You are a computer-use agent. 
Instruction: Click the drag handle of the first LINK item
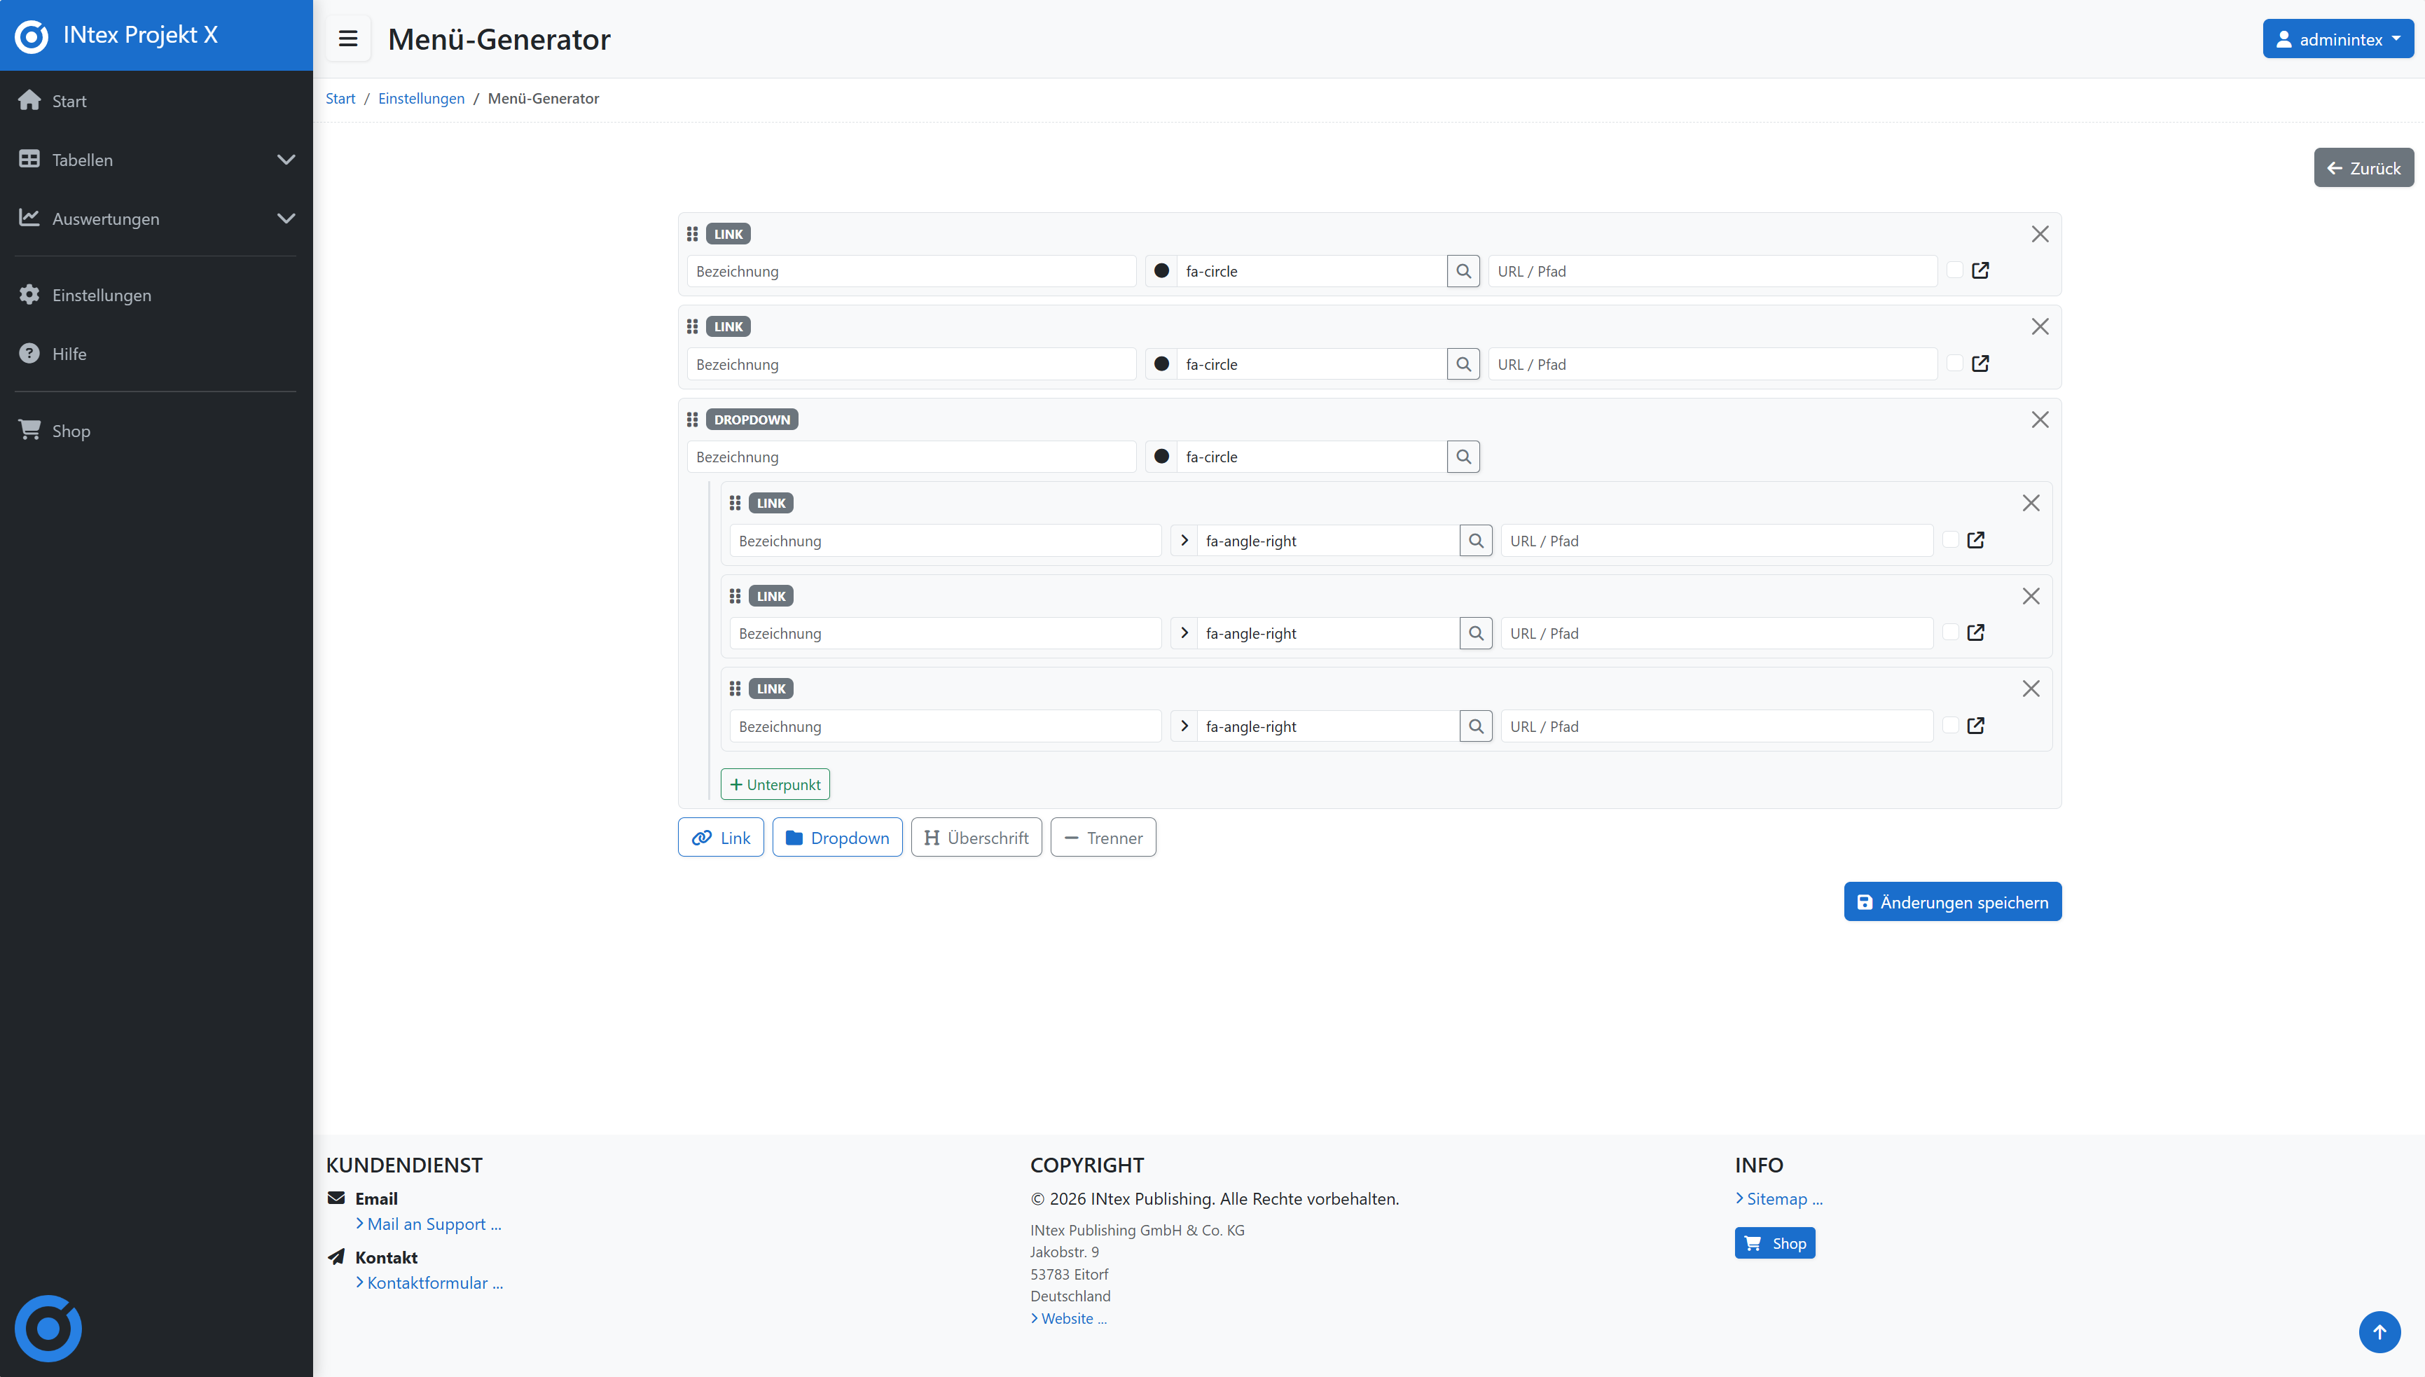click(692, 234)
